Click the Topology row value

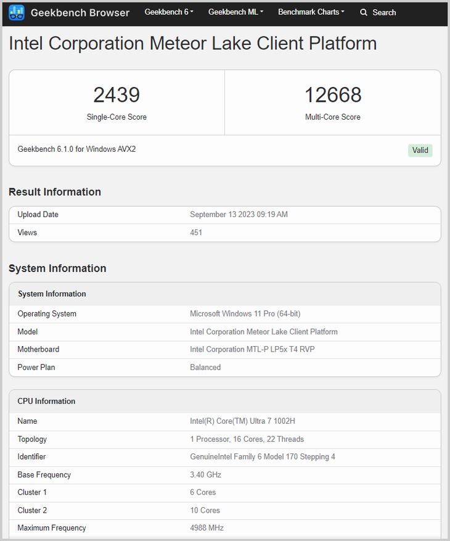[x=247, y=439]
